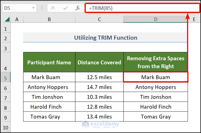This screenshot has width=201, height=133.
Task: Select the '13.4 miles' cell
Action: [99, 116]
